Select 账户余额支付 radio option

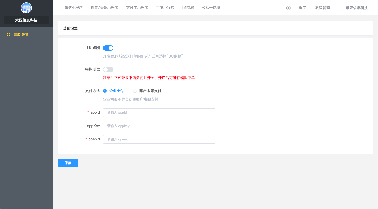tap(147, 91)
